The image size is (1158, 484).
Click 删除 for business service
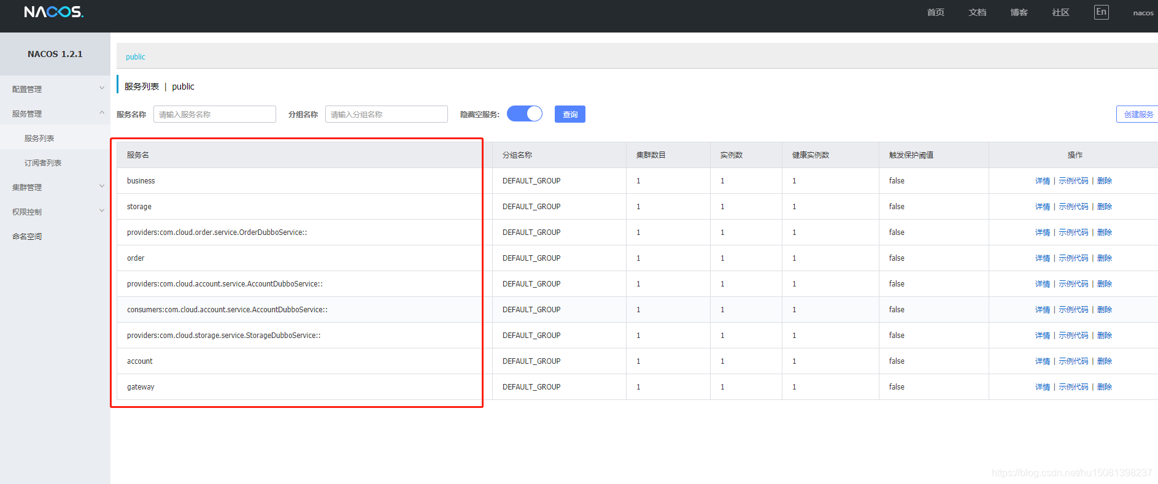[1105, 181]
